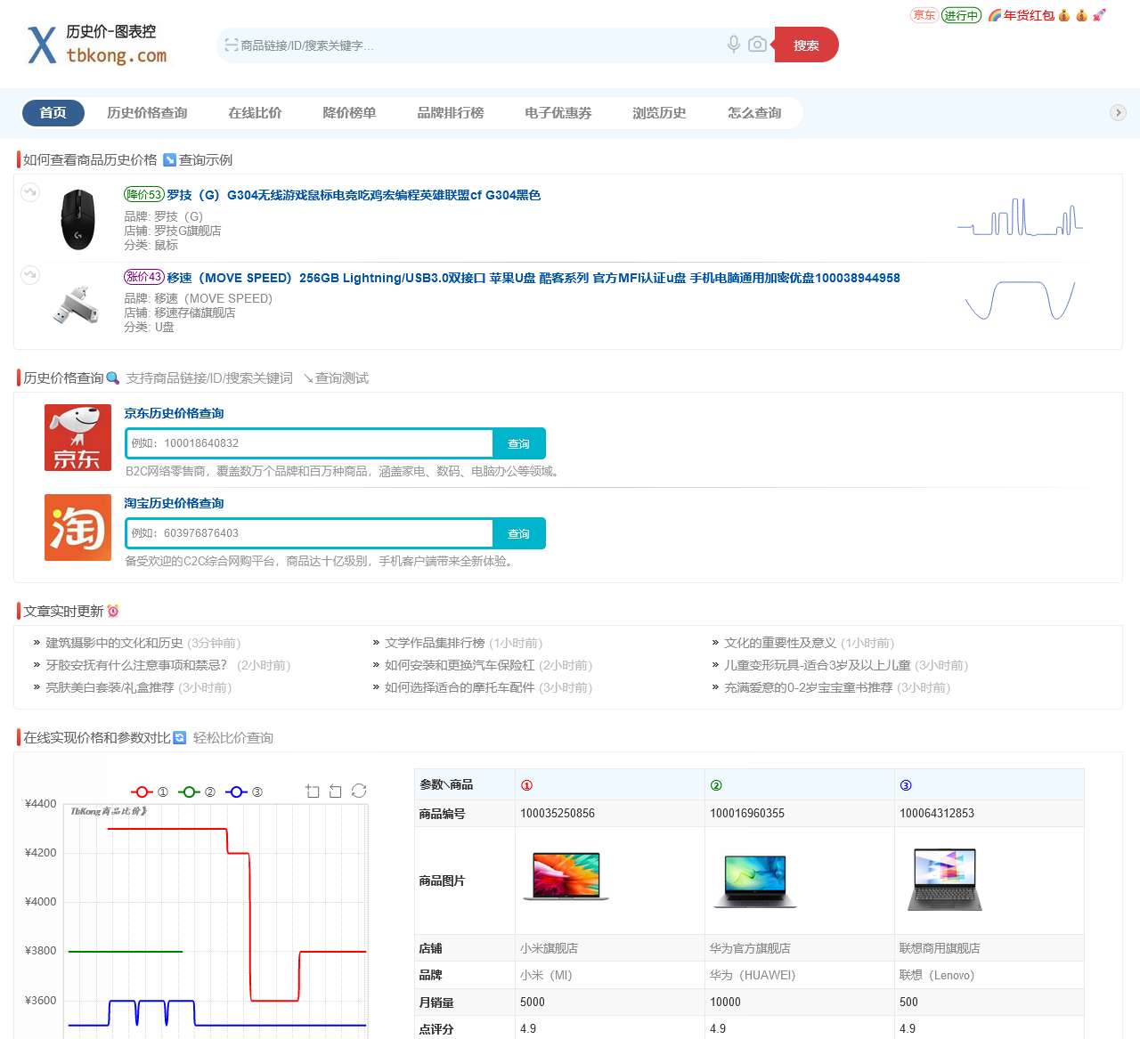The image size is (1140, 1039).
Task: Click the camera image search icon
Action: click(757, 45)
